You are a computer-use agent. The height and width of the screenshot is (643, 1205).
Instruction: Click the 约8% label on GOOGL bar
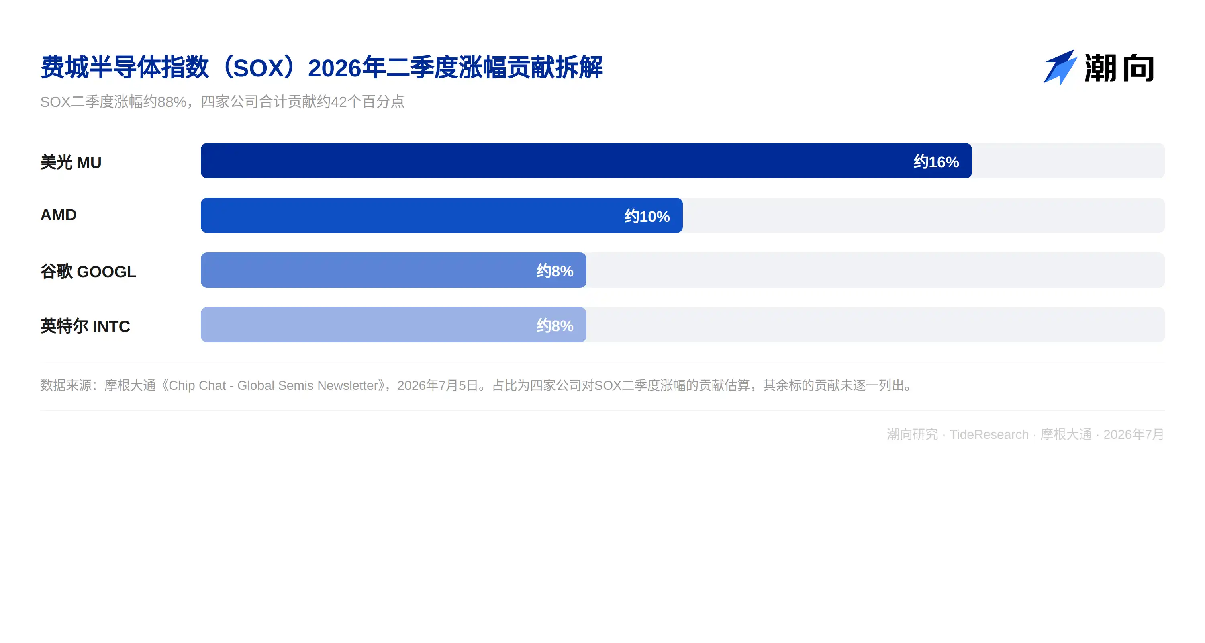click(x=555, y=271)
